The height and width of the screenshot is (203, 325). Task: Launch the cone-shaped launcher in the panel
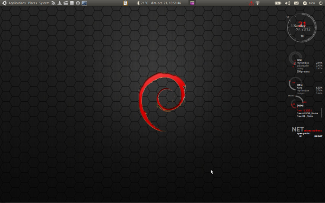coord(60,3)
